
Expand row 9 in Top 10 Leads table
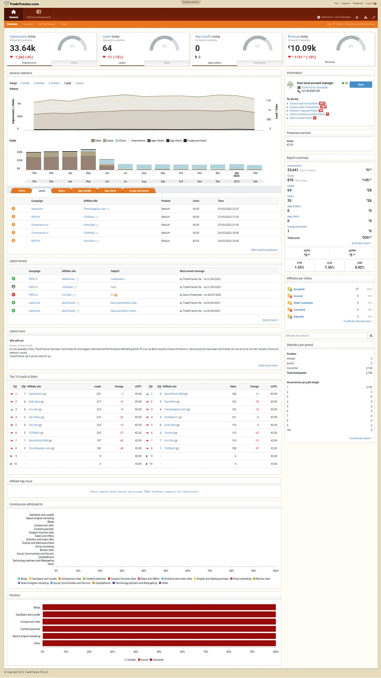[x=11, y=456]
